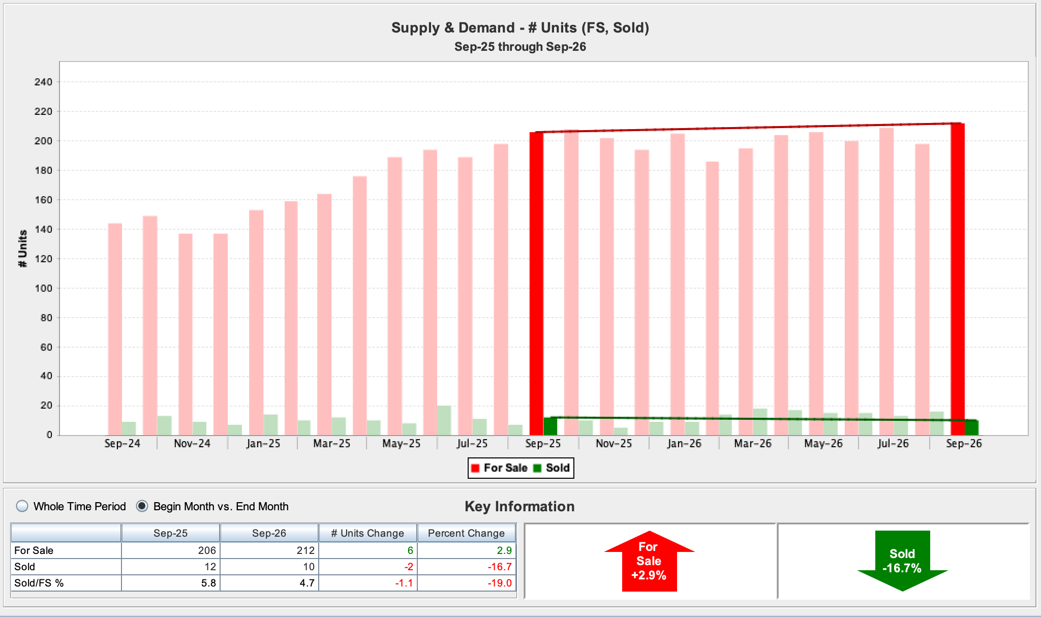The image size is (1041, 617).
Task: Click the Sold units change -2 cell
Action: tap(368, 567)
